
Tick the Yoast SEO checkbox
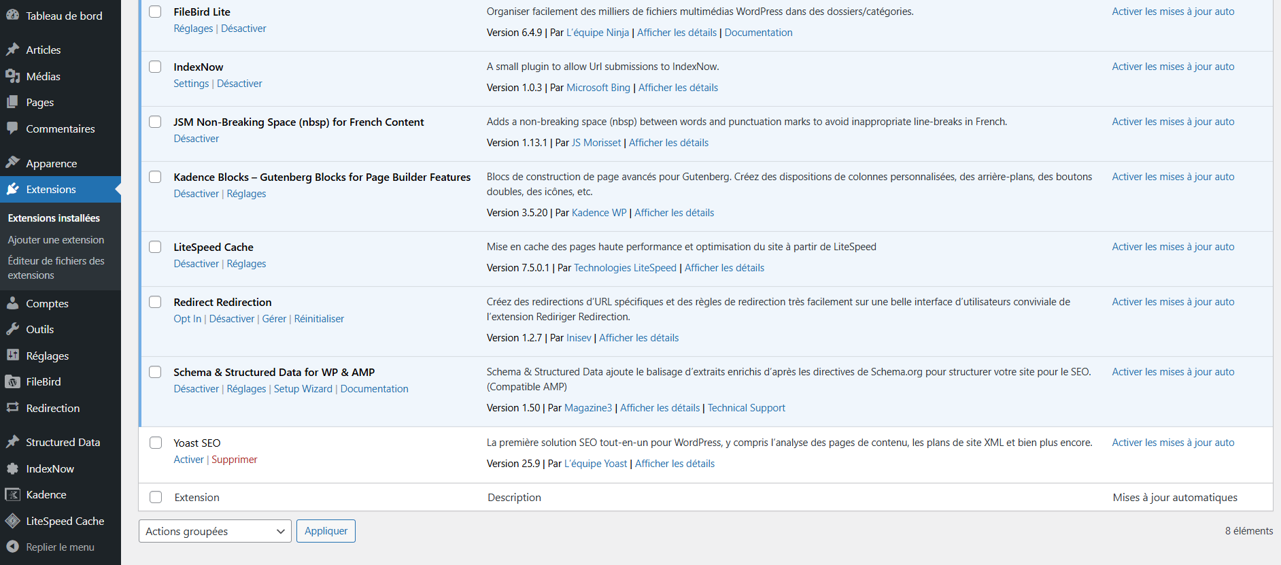[x=156, y=443]
